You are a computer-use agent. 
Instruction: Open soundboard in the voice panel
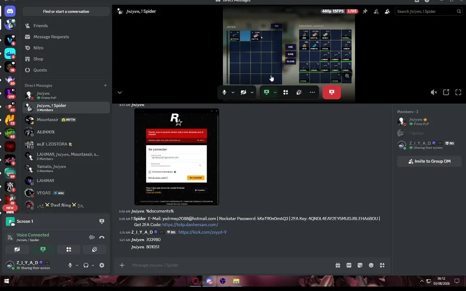[x=95, y=249]
